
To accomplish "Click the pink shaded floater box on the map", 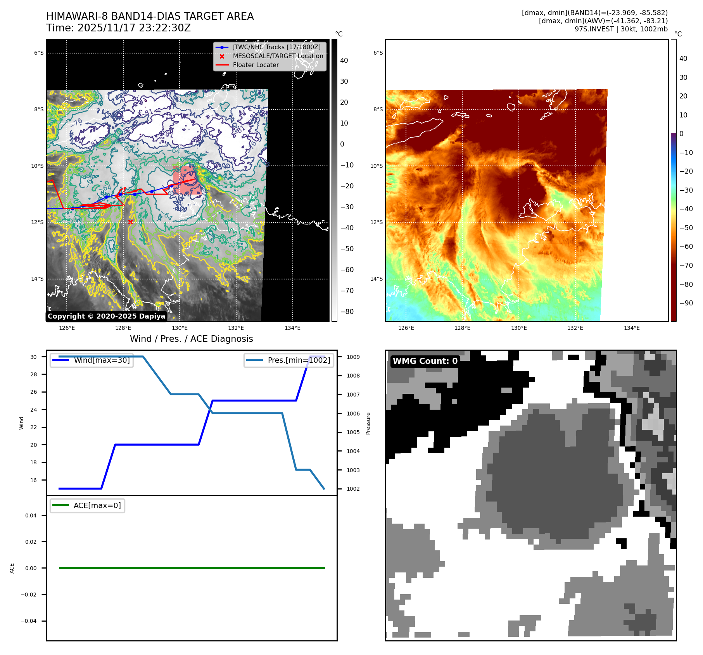I will tap(187, 180).
